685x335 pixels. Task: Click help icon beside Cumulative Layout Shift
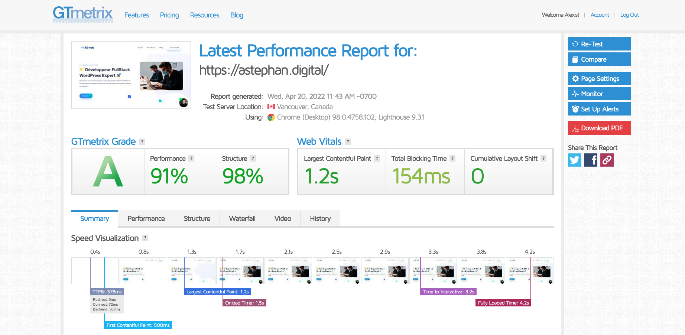[543, 158]
